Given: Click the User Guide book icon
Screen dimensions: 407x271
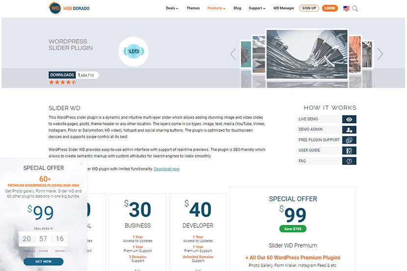Looking at the screenshot, I should click(x=349, y=150).
